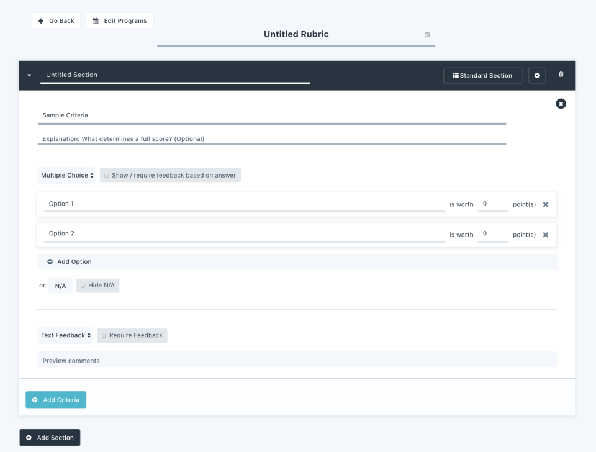Enable the Require Feedback checkbox

coord(103,335)
